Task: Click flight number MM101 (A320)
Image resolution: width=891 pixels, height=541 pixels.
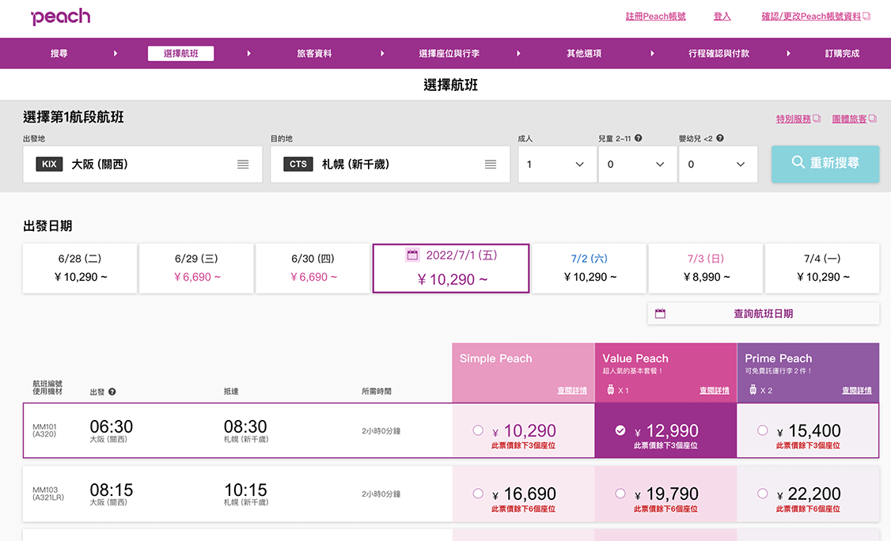Action: [x=45, y=430]
